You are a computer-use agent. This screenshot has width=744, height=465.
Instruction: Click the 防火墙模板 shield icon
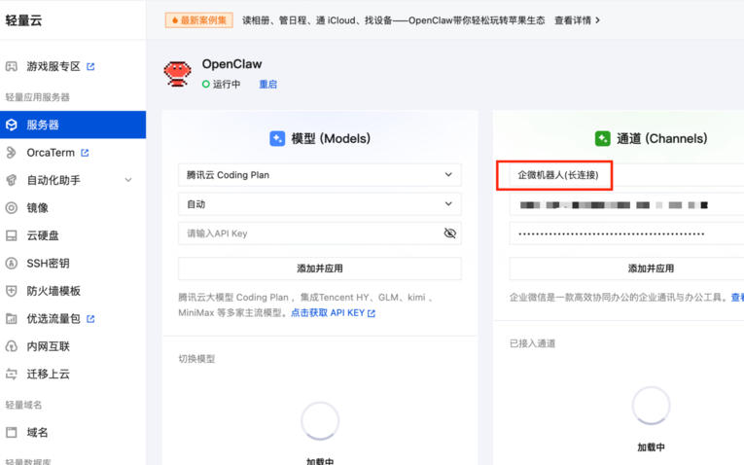[12, 291]
